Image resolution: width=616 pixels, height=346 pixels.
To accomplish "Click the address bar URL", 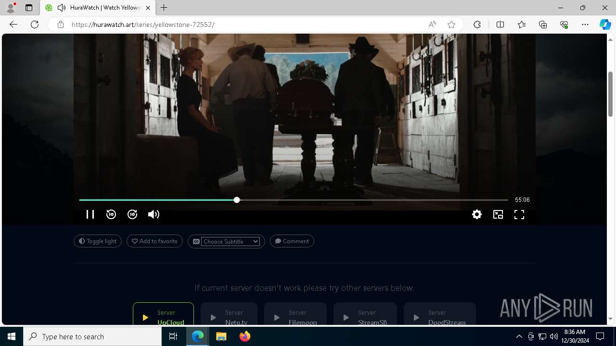I will point(143,25).
